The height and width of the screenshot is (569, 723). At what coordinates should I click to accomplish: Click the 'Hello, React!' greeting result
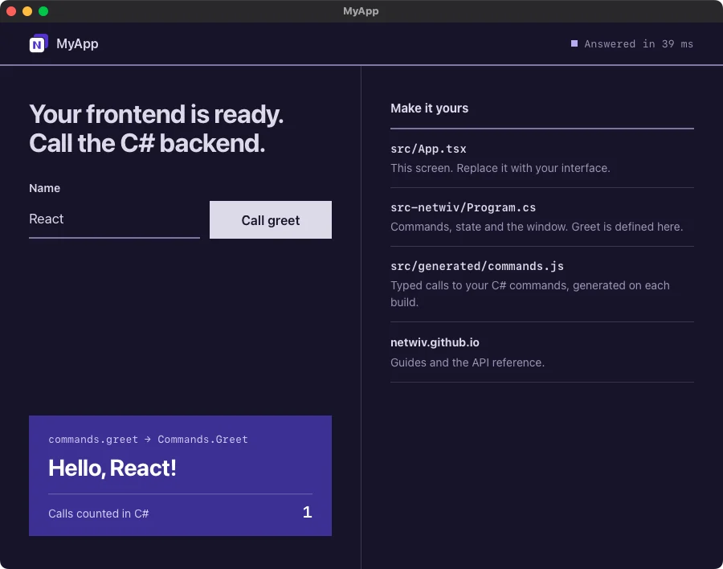(112, 468)
